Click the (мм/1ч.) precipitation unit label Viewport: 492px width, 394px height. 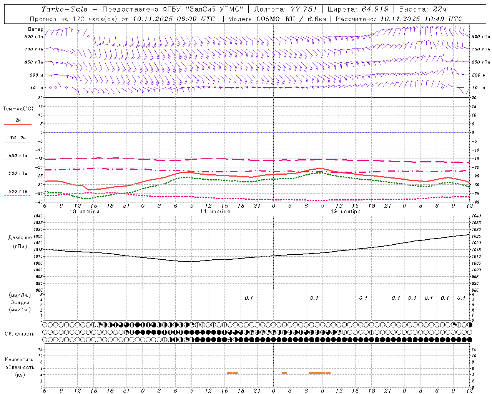tap(20, 310)
